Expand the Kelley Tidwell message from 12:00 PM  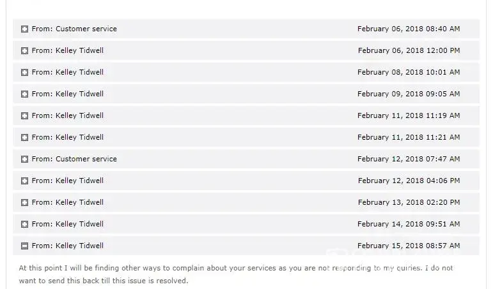25,51
